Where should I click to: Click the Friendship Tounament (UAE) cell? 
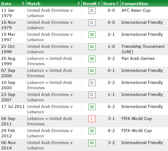(x=143, y=49)
